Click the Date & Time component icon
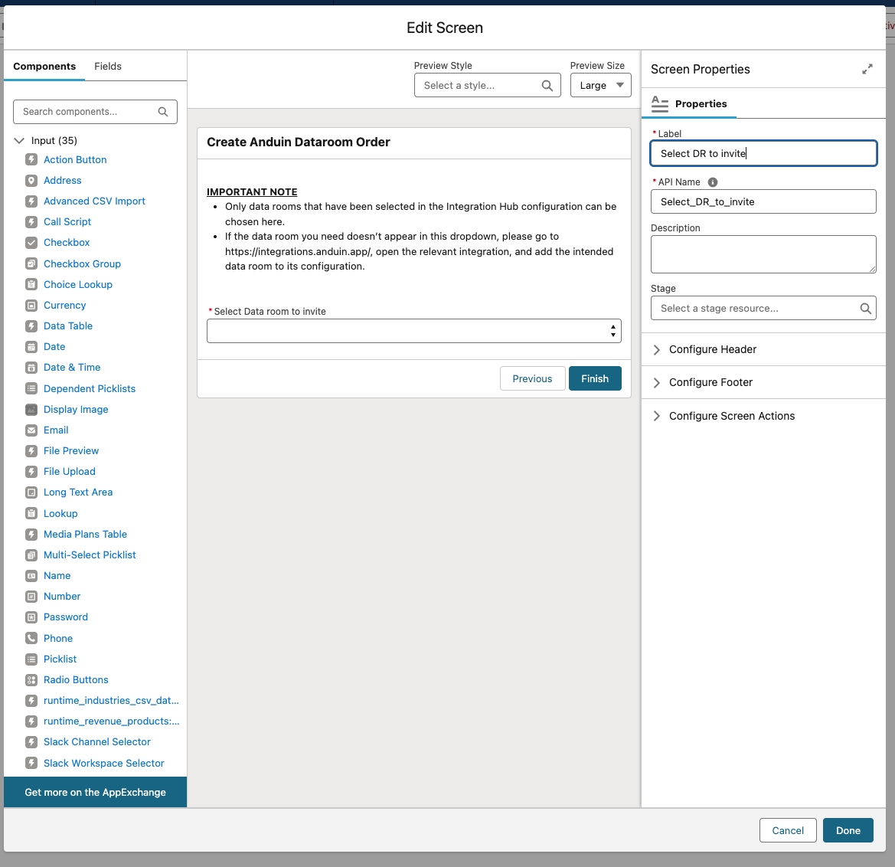Screen dimensions: 895x867 (x=31, y=368)
